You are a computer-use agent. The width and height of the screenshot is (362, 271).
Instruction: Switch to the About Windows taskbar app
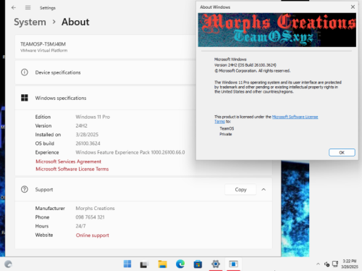click(233, 264)
